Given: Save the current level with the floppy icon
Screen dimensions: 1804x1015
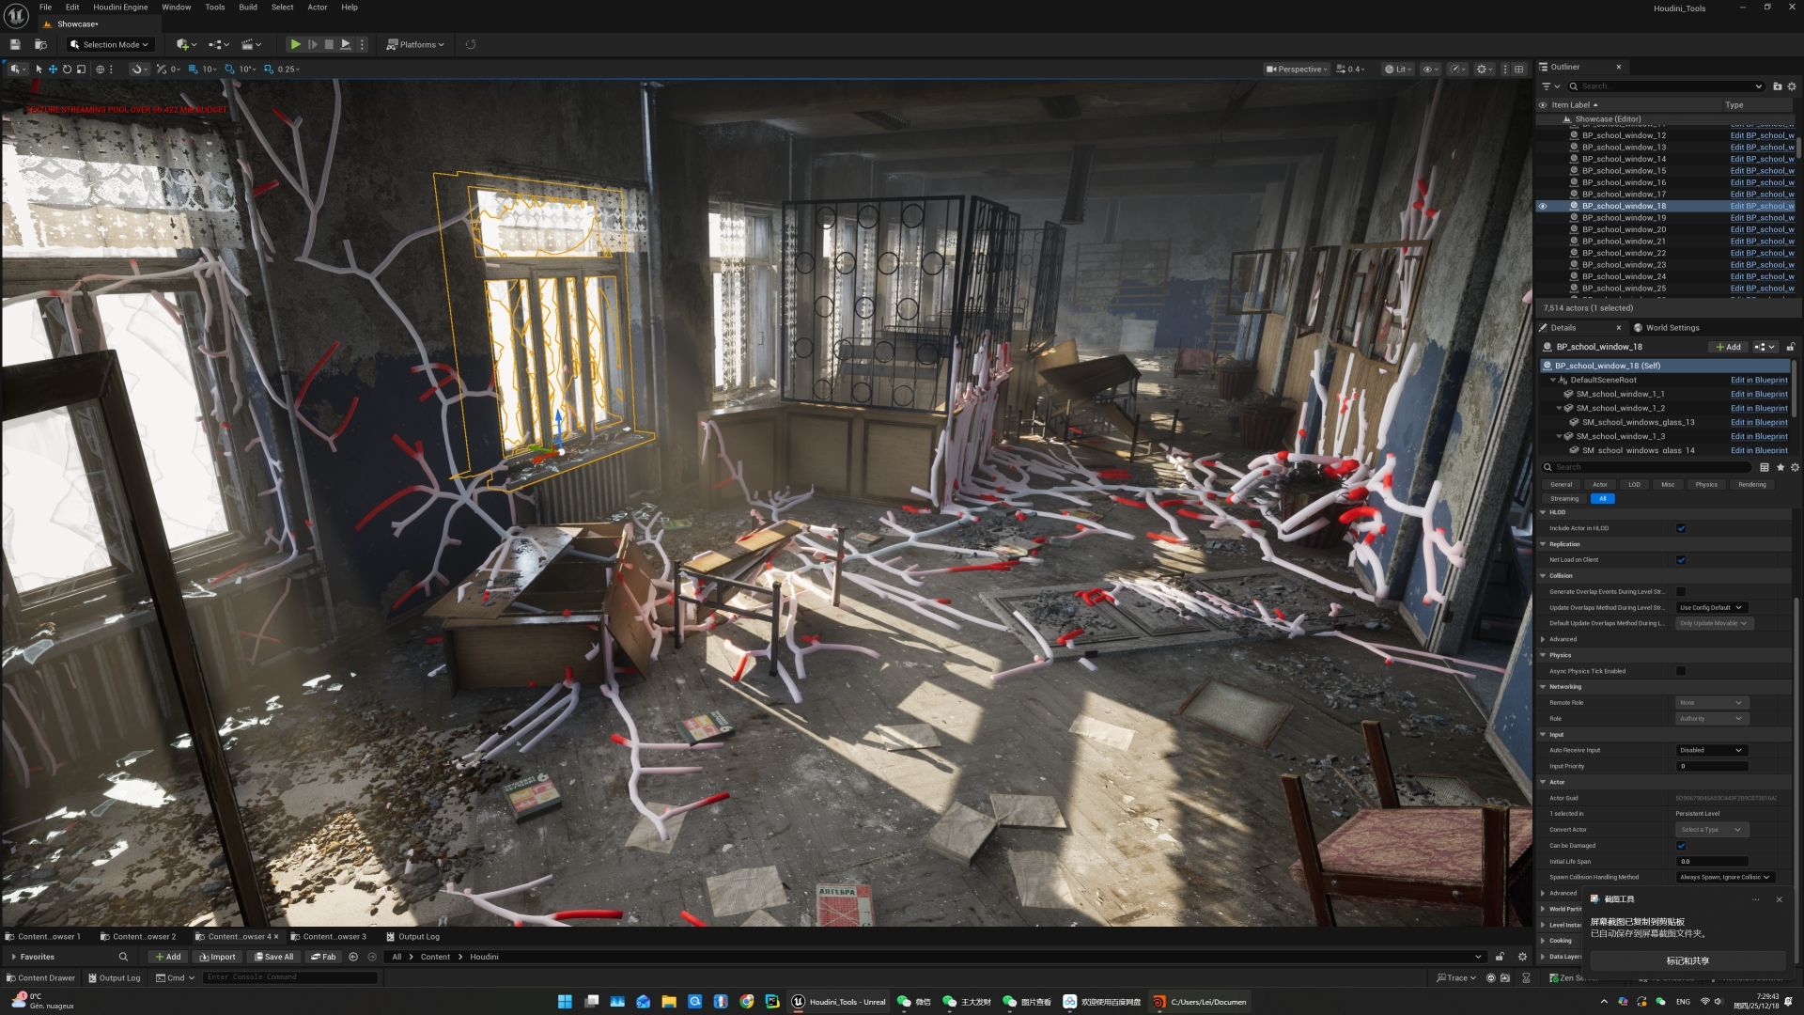Looking at the screenshot, I should [15, 44].
